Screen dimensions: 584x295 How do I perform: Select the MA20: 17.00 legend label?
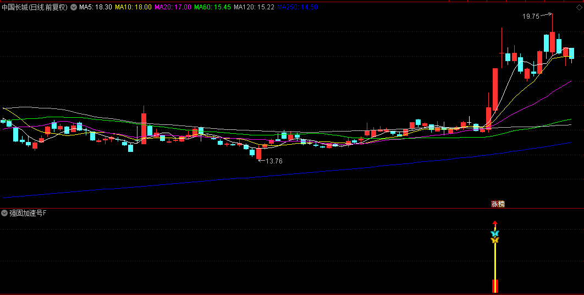coord(173,7)
